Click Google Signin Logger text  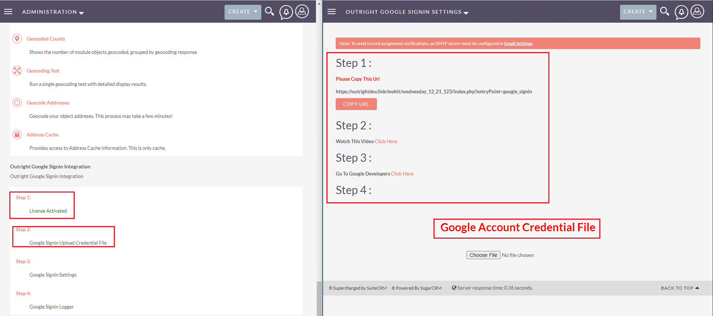(x=52, y=307)
